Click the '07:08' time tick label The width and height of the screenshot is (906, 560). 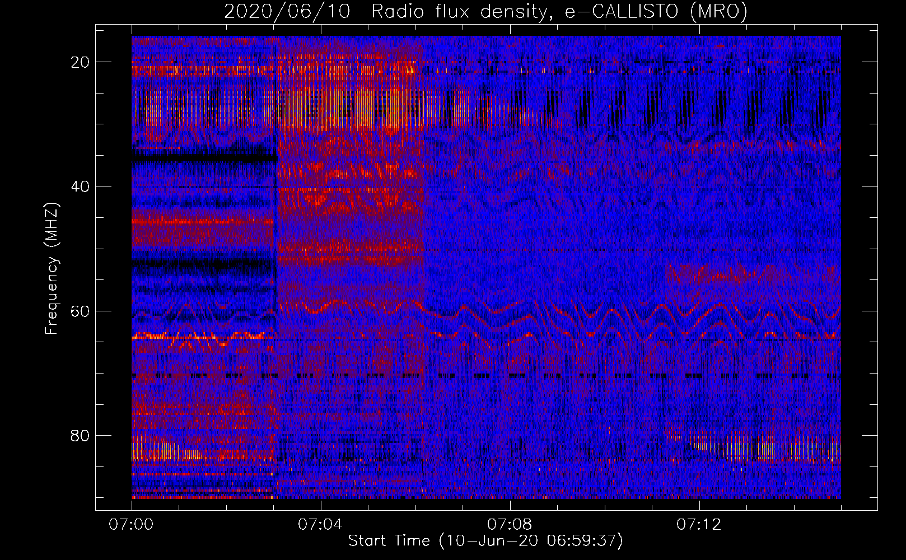point(510,525)
